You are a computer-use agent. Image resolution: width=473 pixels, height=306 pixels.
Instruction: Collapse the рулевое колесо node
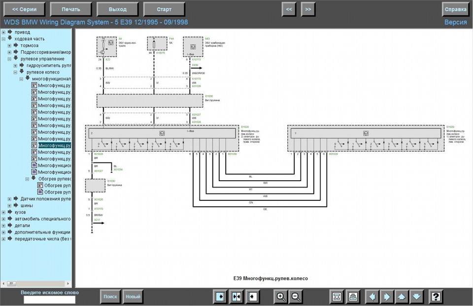15,72
